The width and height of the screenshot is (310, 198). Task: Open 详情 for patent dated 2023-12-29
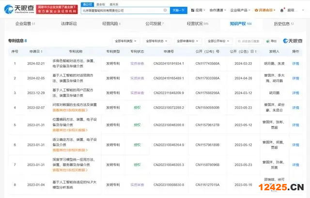click(x=295, y=93)
